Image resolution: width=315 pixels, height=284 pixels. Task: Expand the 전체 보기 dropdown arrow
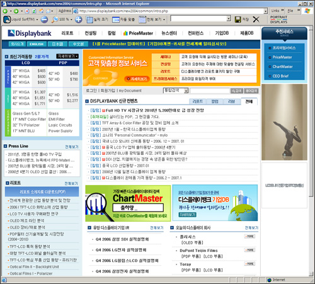point(164,20)
